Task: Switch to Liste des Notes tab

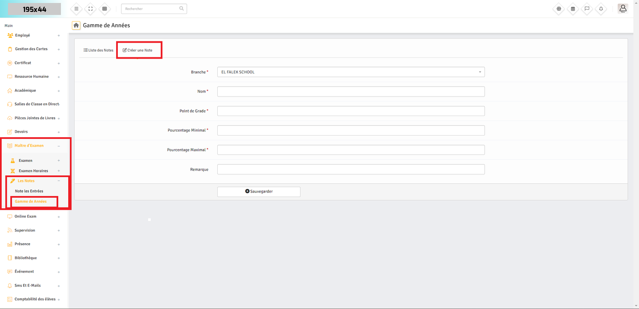Action: point(98,50)
